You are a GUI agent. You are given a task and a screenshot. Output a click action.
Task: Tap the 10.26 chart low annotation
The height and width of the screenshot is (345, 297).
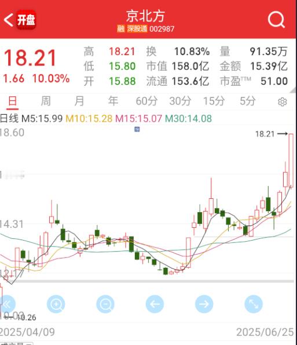point(27,318)
